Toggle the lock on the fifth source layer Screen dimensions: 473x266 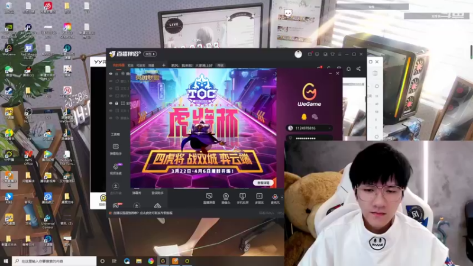coord(116,103)
